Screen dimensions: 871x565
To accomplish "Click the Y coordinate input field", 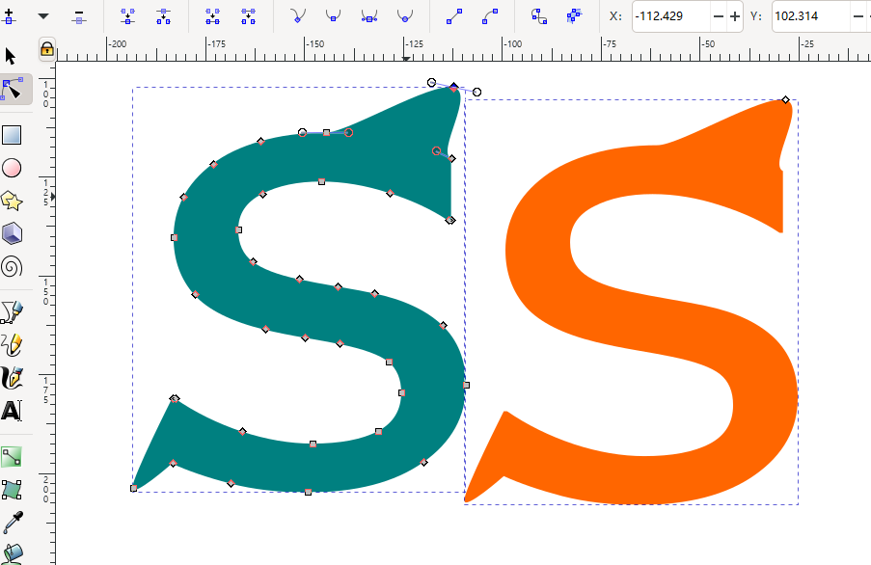I will pos(810,16).
